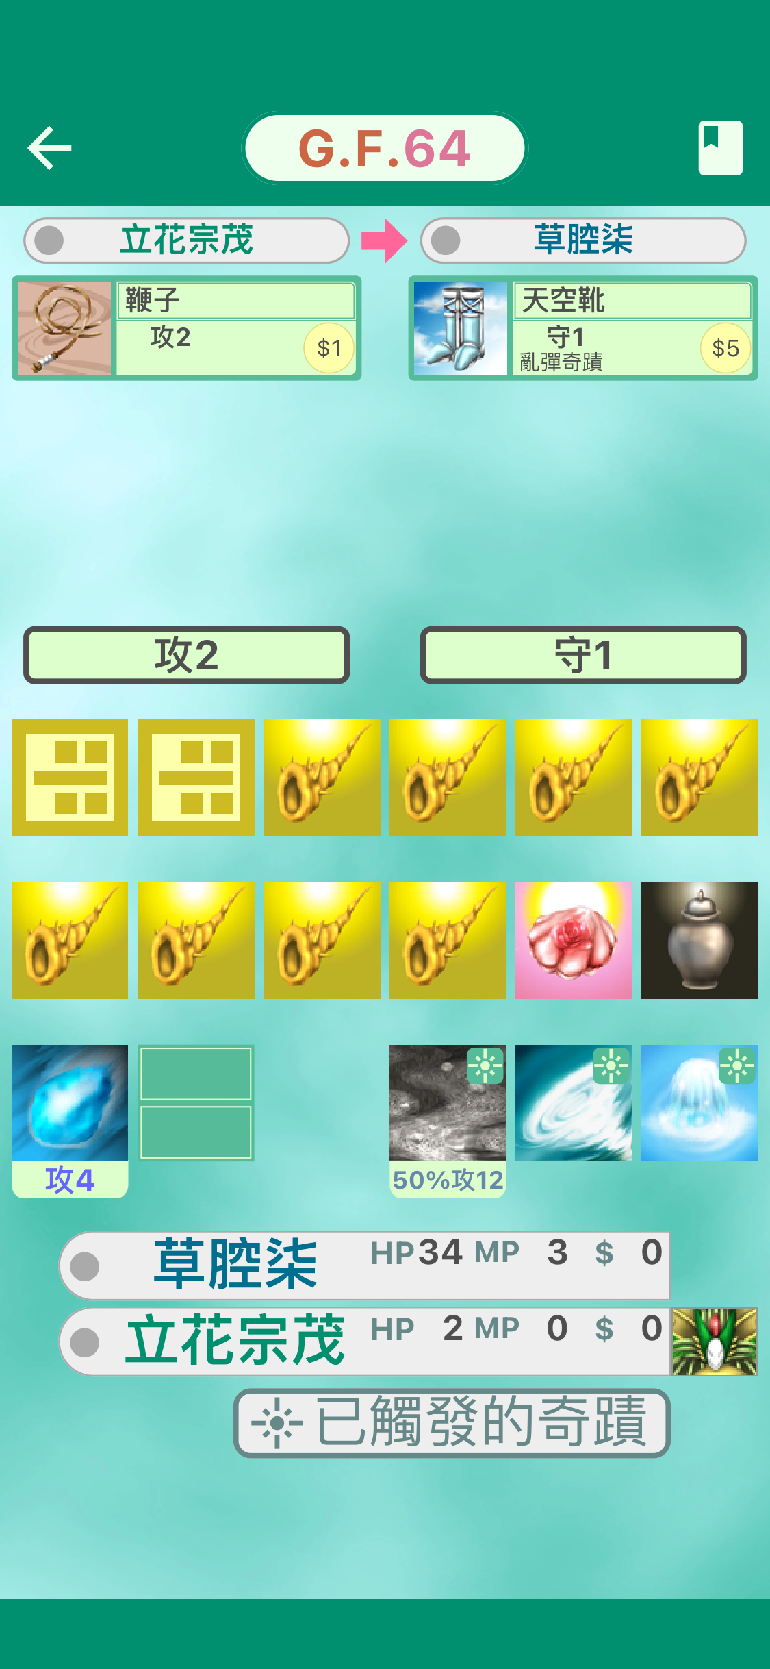
Task: Tap the 攻2 attack value bar
Action: click(x=186, y=655)
